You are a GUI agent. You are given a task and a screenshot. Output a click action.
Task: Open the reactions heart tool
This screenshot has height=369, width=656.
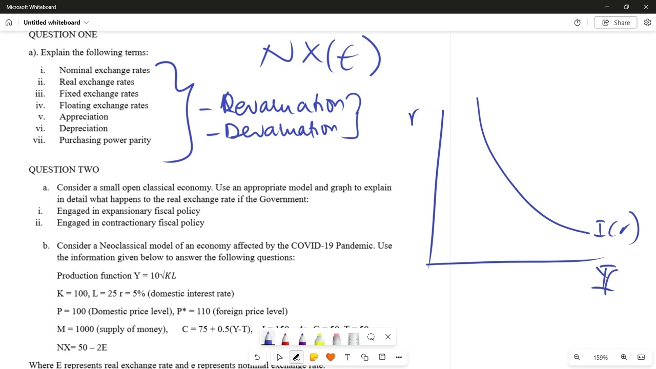pyautogui.click(x=331, y=357)
